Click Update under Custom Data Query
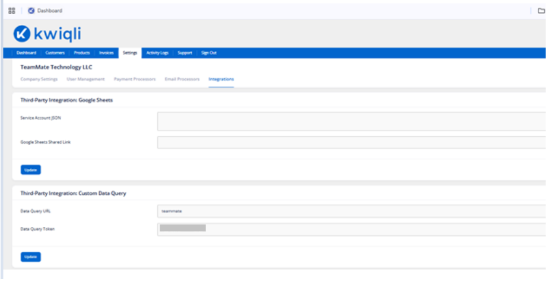Viewport: 552px width, 282px height. pos(31,257)
